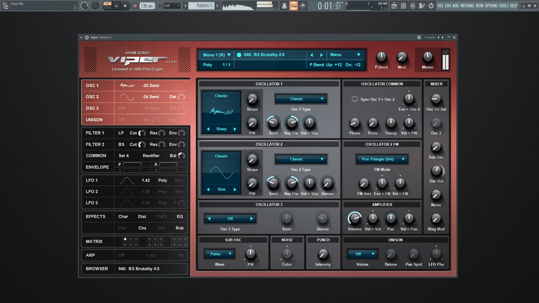Go to next preset with right arrow
This screenshot has height=303, width=539.
point(322,55)
